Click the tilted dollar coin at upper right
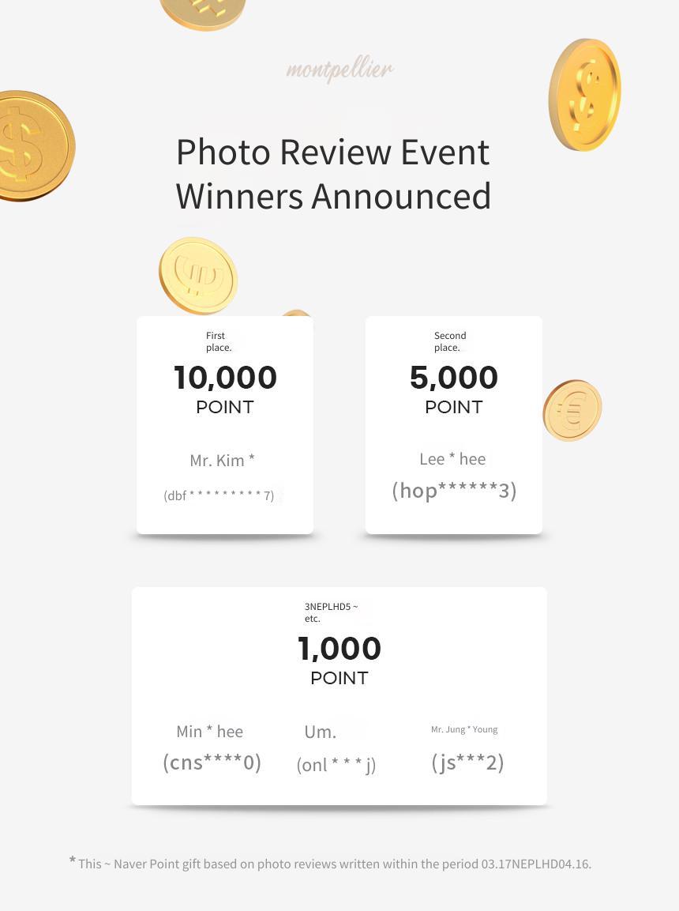This screenshot has height=911, width=679. pos(584,95)
